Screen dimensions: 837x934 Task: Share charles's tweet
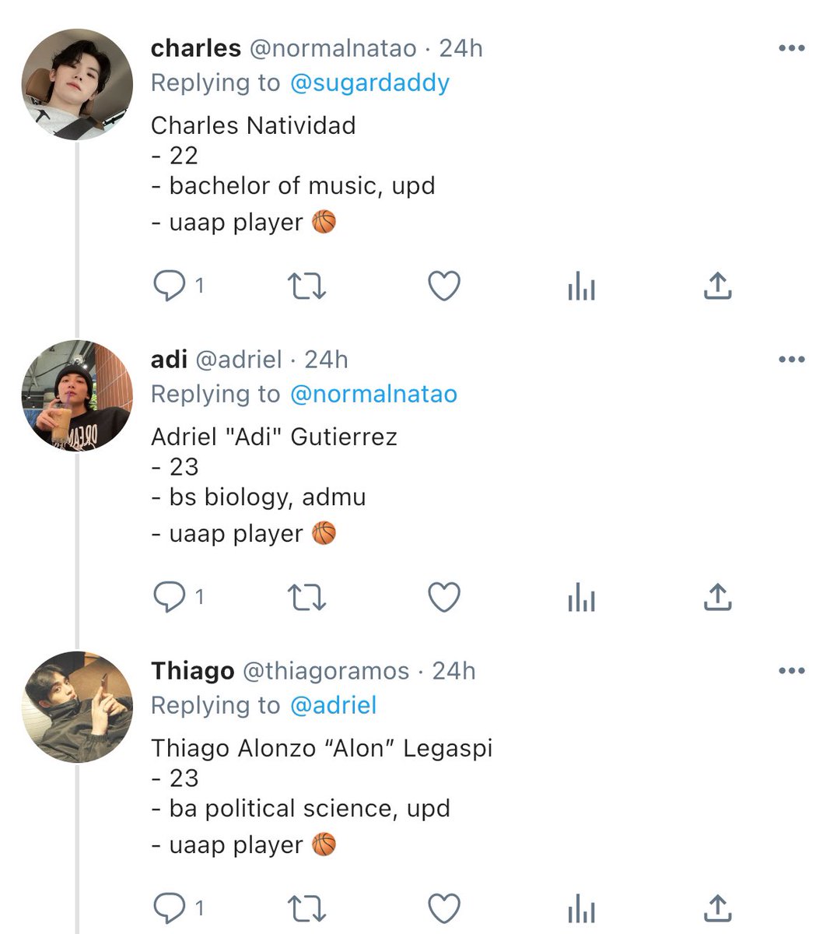coord(717,286)
